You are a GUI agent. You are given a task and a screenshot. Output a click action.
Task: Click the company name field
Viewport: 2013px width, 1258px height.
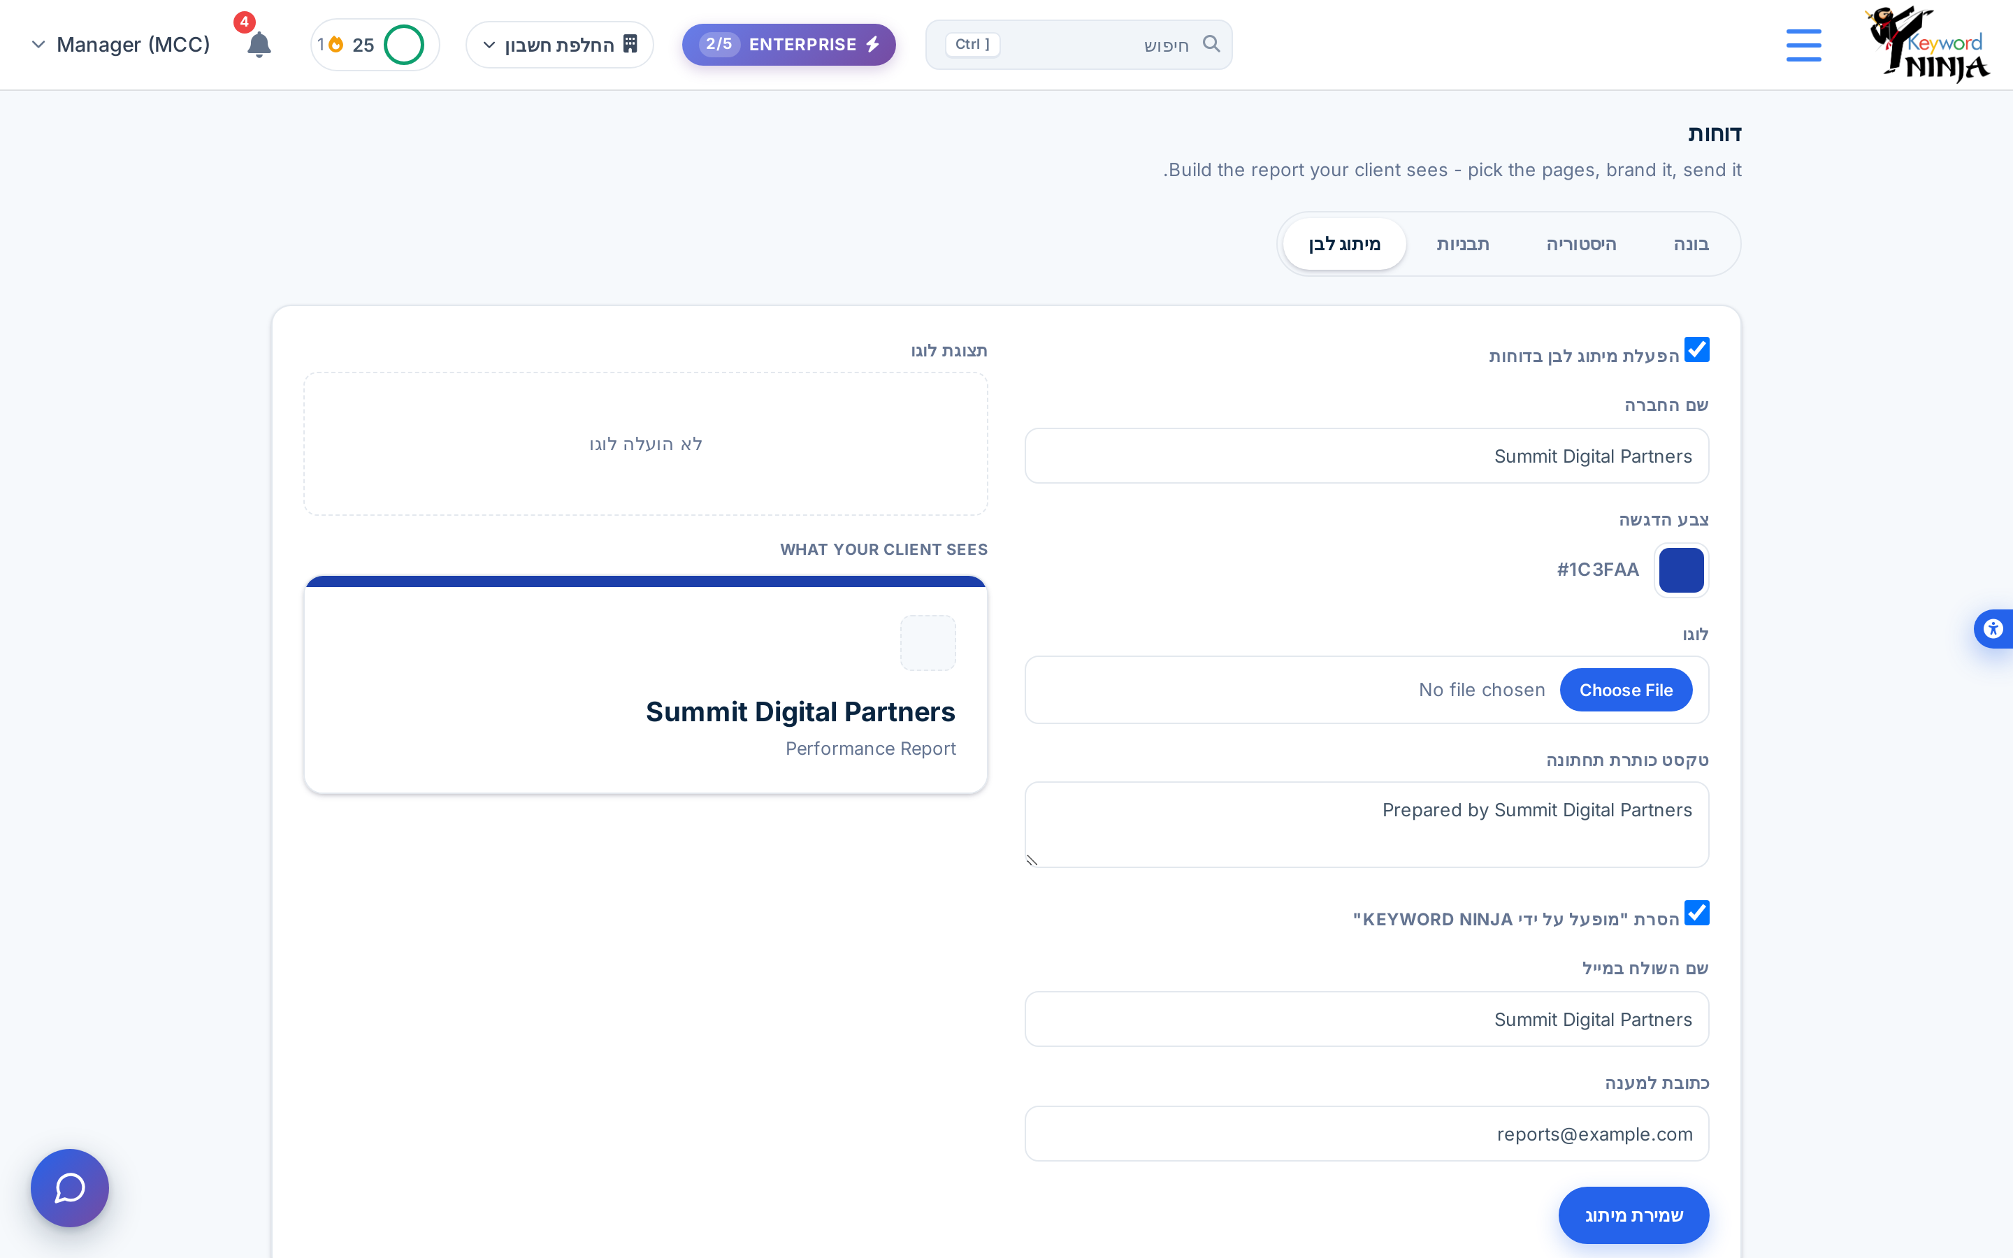[1366, 456]
